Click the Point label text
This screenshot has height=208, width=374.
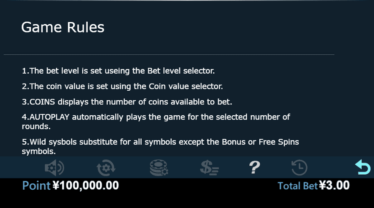36,186
